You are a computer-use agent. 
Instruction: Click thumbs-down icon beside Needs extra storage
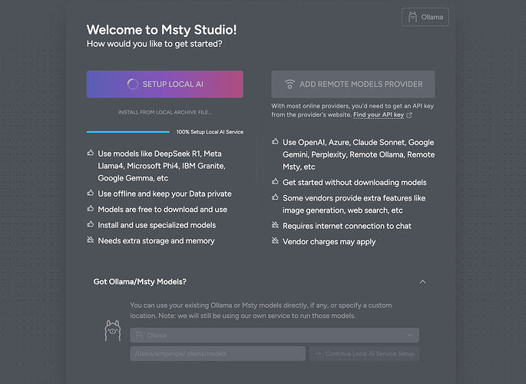pyautogui.click(x=91, y=241)
